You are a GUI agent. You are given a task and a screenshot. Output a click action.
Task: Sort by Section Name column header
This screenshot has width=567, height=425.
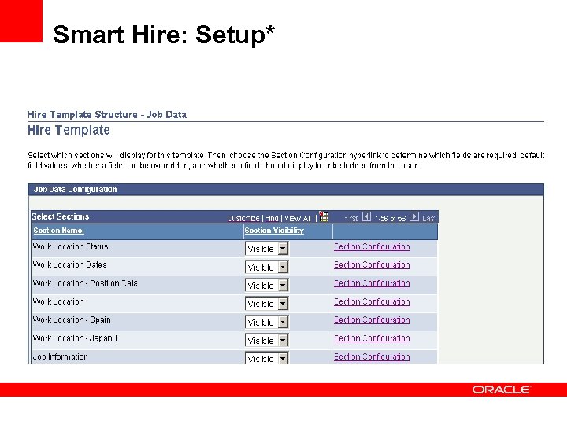tap(58, 231)
